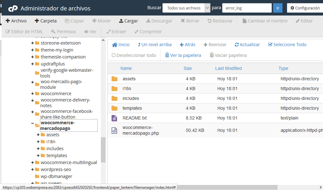
Task: Click the folder tree scrollbar up arrow
Action: click(103, 40)
